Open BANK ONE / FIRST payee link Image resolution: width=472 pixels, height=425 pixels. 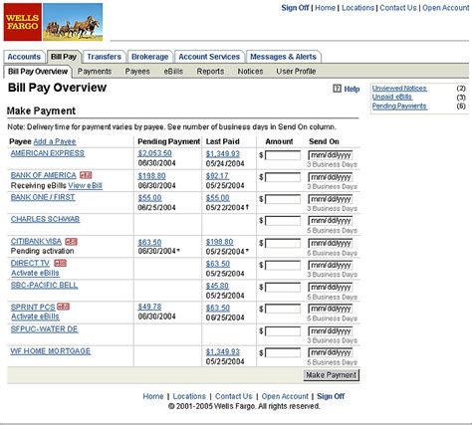[43, 197]
